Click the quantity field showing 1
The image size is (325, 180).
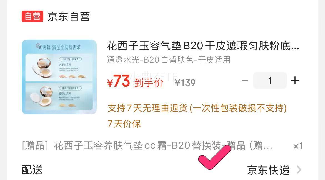click(270, 80)
